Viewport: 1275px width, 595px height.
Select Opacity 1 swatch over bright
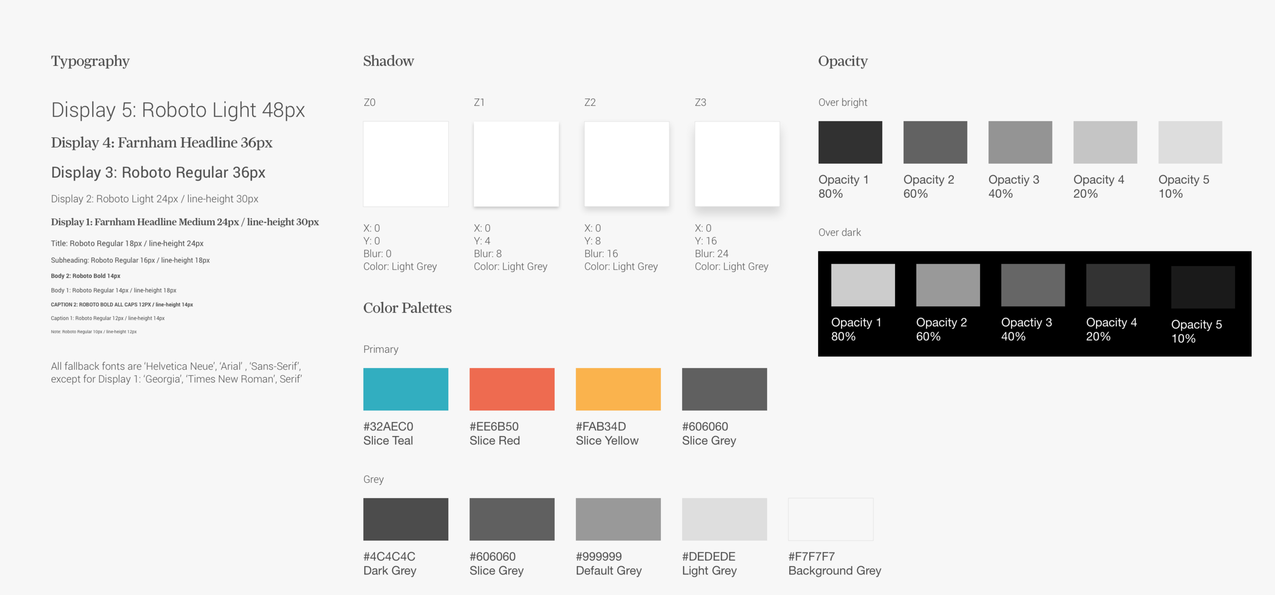850,142
